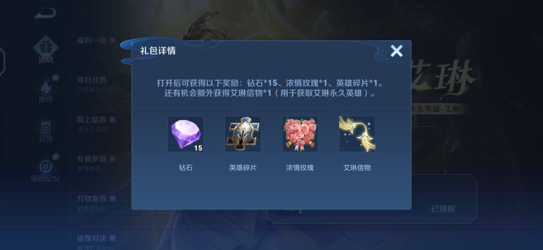The height and width of the screenshot is (250, 543).
Task: Click the 钻石 text label under the diamond
Action: (x=186, y=168)
